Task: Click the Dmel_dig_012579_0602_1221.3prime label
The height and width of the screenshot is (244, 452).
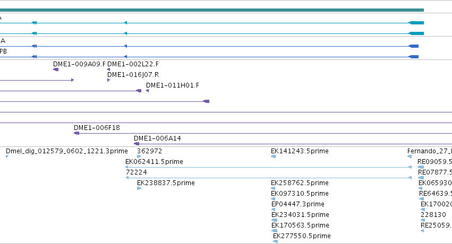Action: tap(66, 151)
